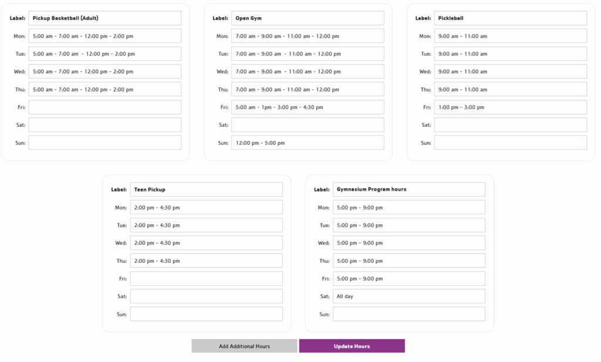Select Monday hours field for Pickup Basketball
The width and height of the screenshot is (601, 362).
point(105,36)
